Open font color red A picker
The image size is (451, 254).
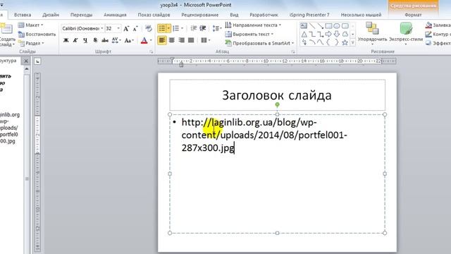click(x=144, y=40)
